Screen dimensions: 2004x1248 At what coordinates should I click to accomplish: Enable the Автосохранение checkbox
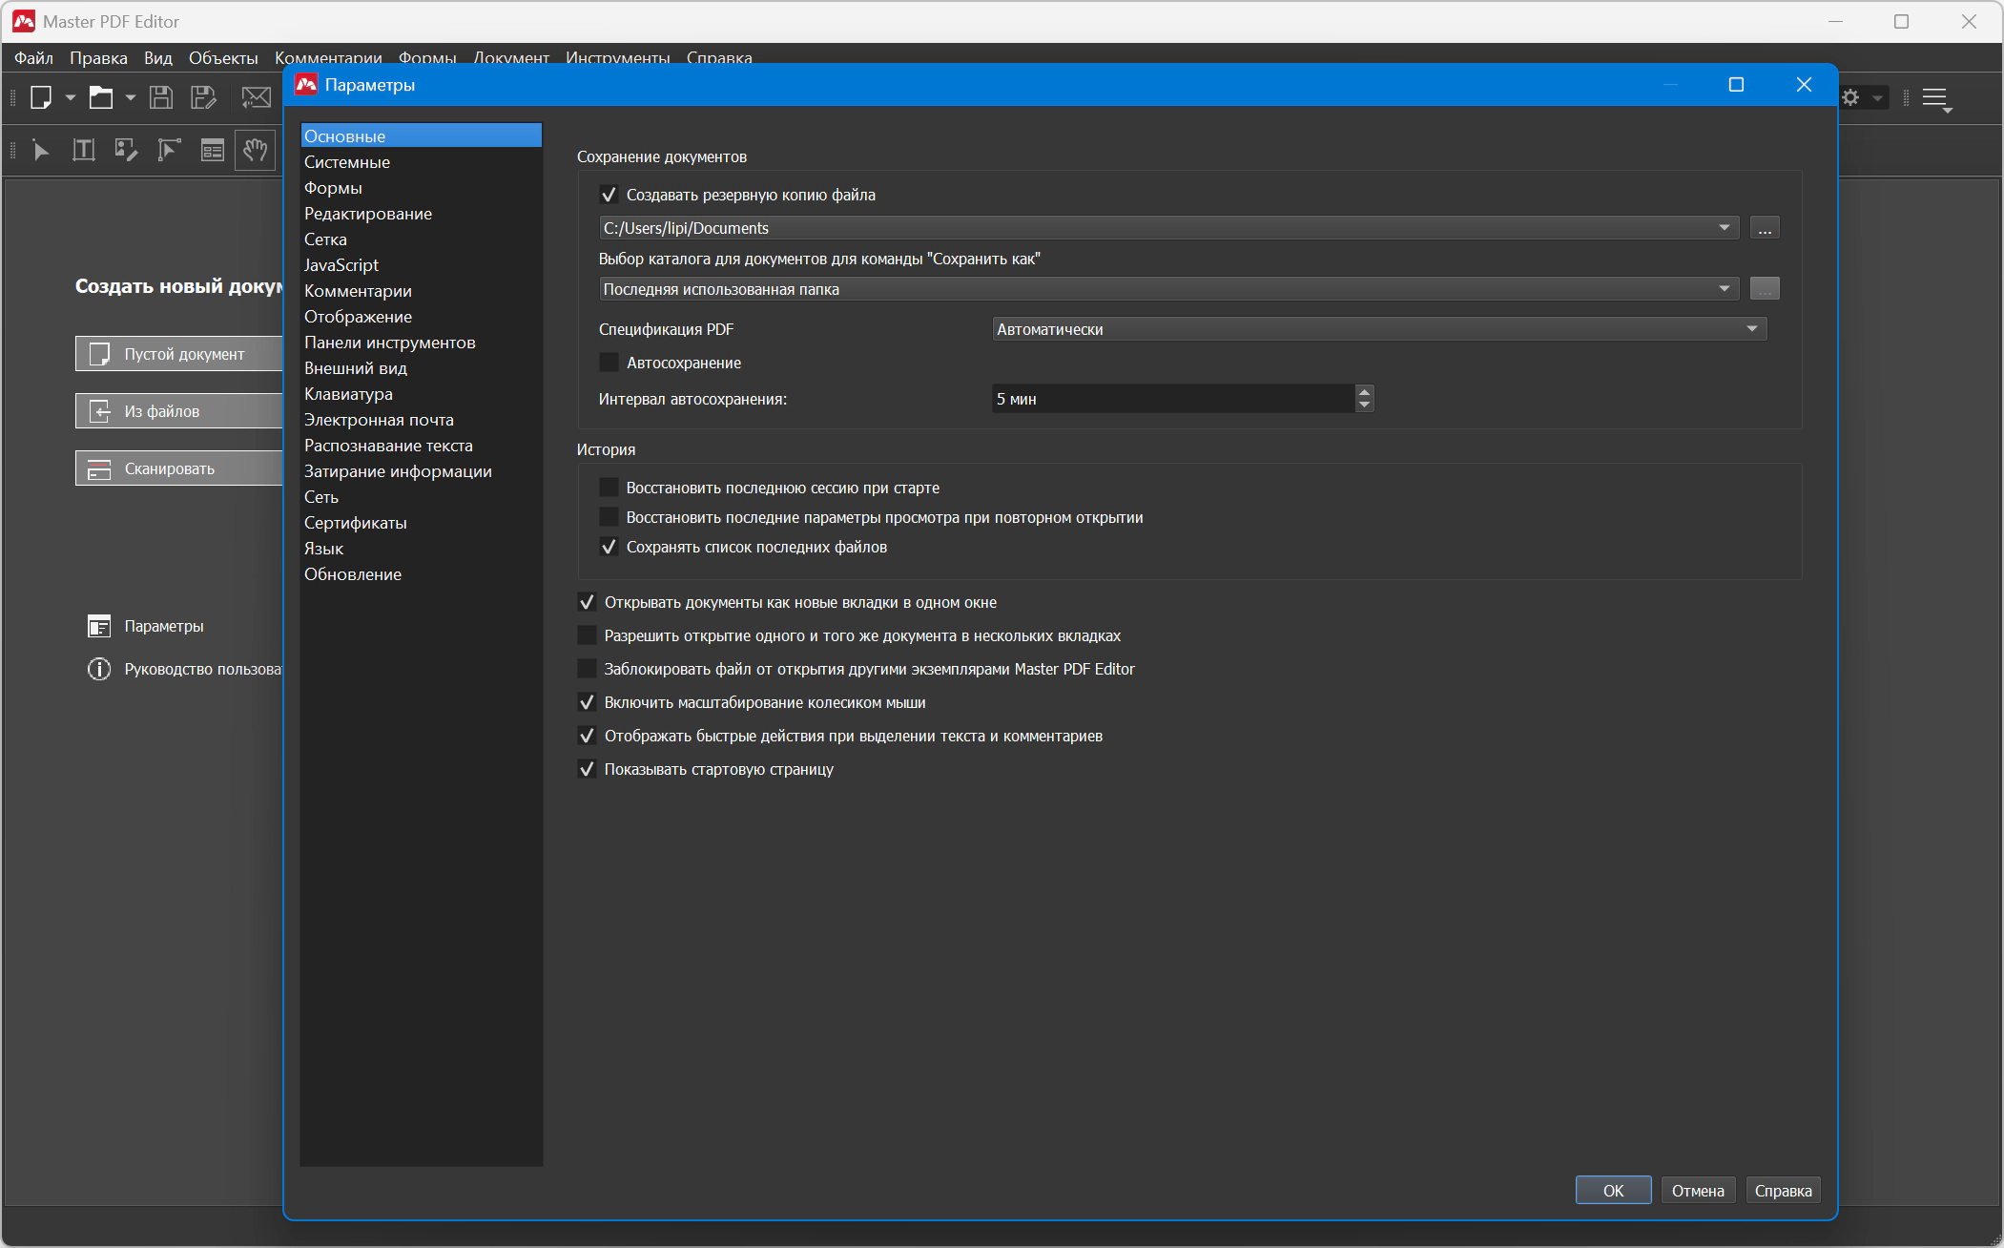pyautogui.click(x=609, y=363)
